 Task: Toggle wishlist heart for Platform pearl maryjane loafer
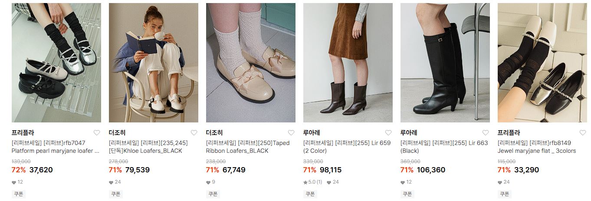pyautogui.click(x=97, y=133)
